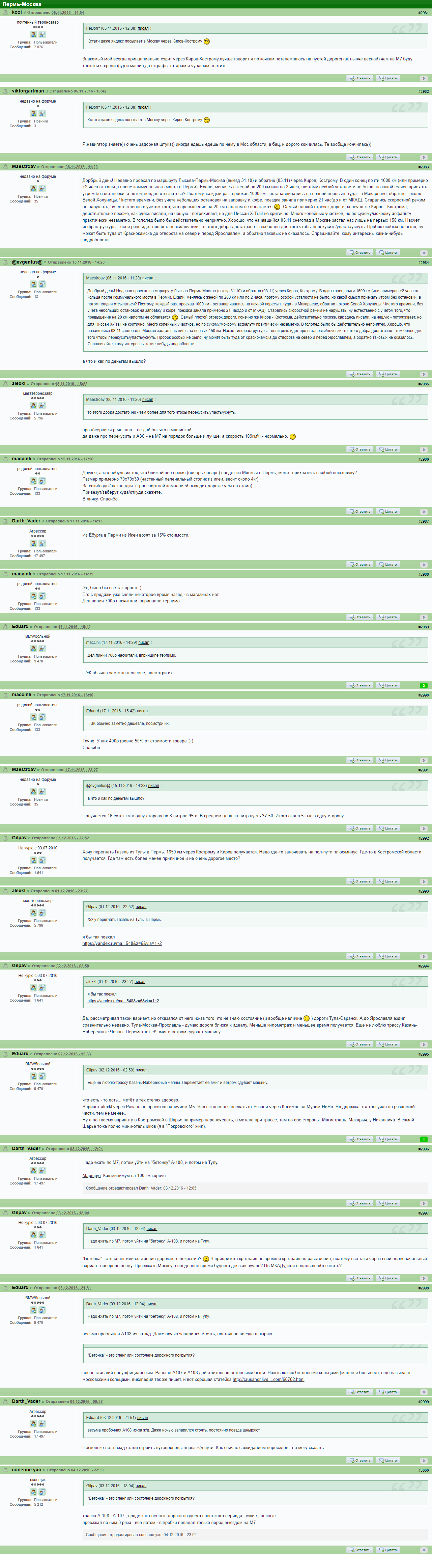Open username link @evgentus@
This screenshot has height=1554, width=432.
tap(27, 262)
